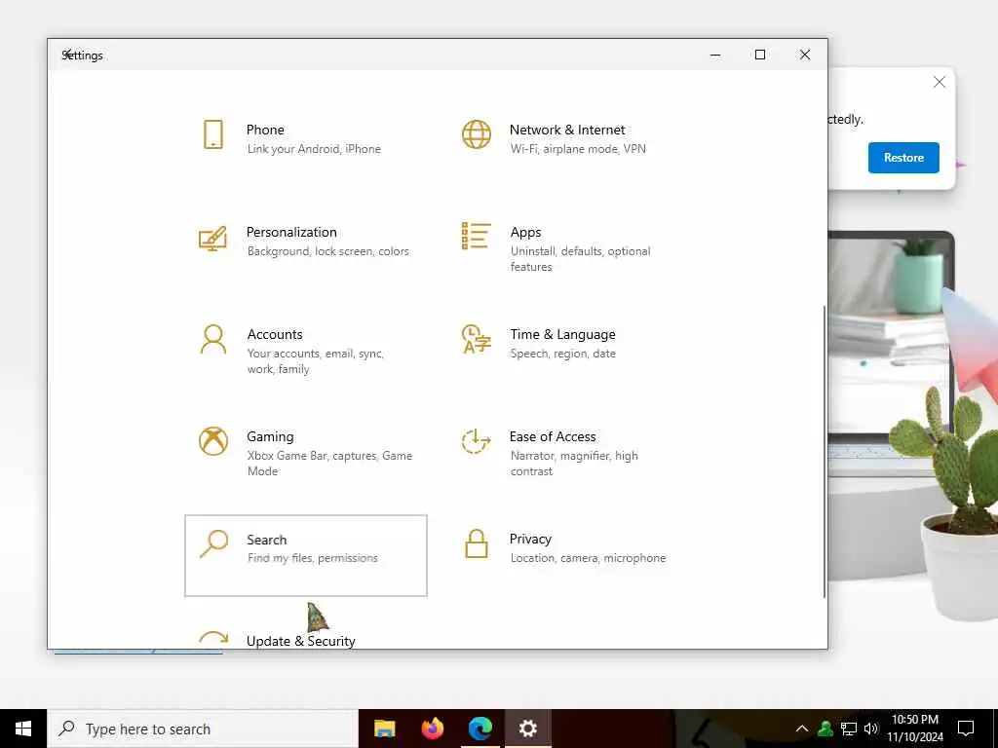
Task: Click the volume speaker tray icon
Action: (871, 729)
